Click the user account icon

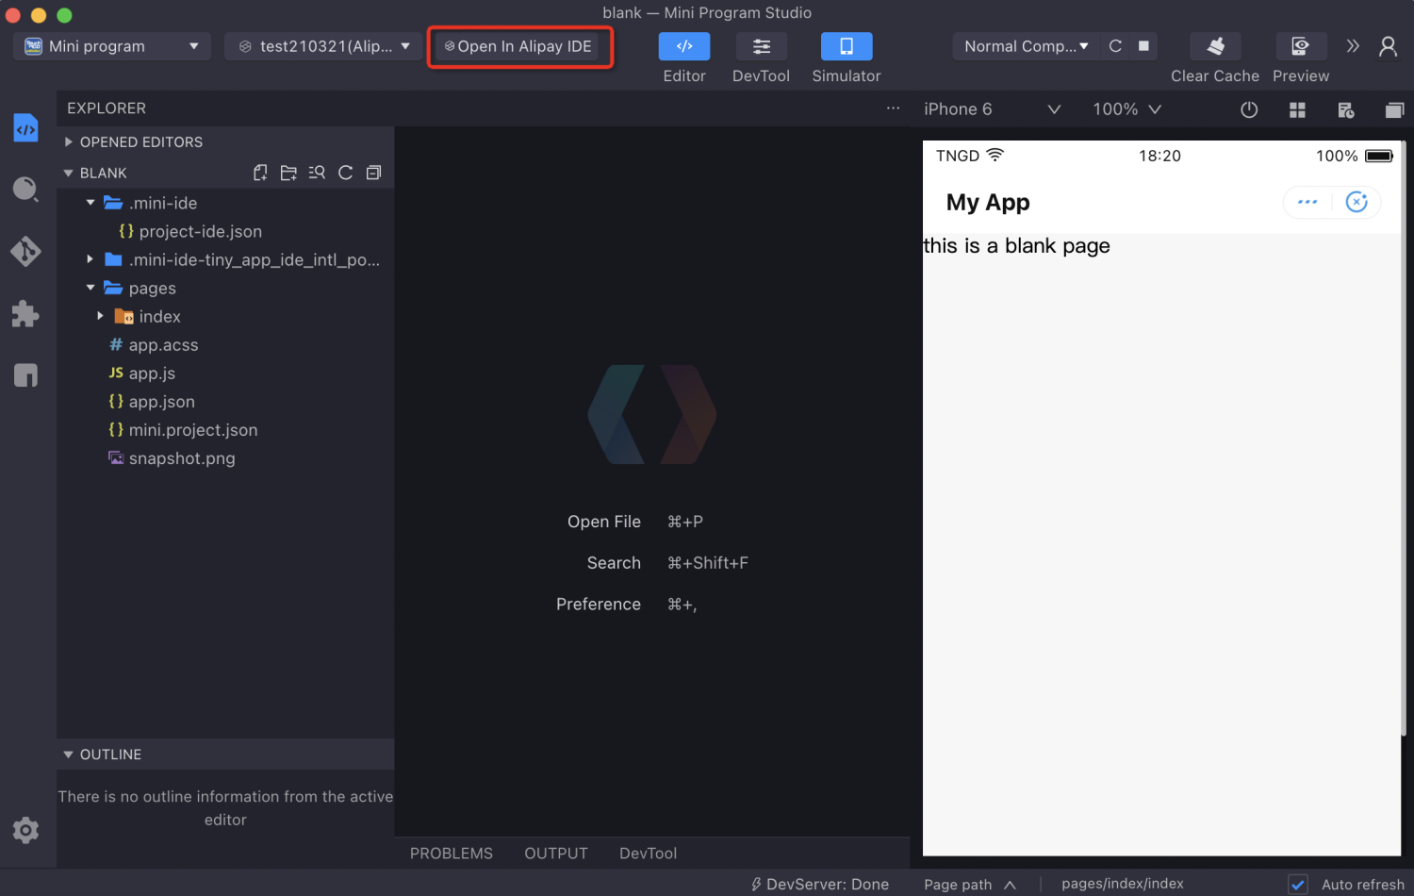point(1388,46)
